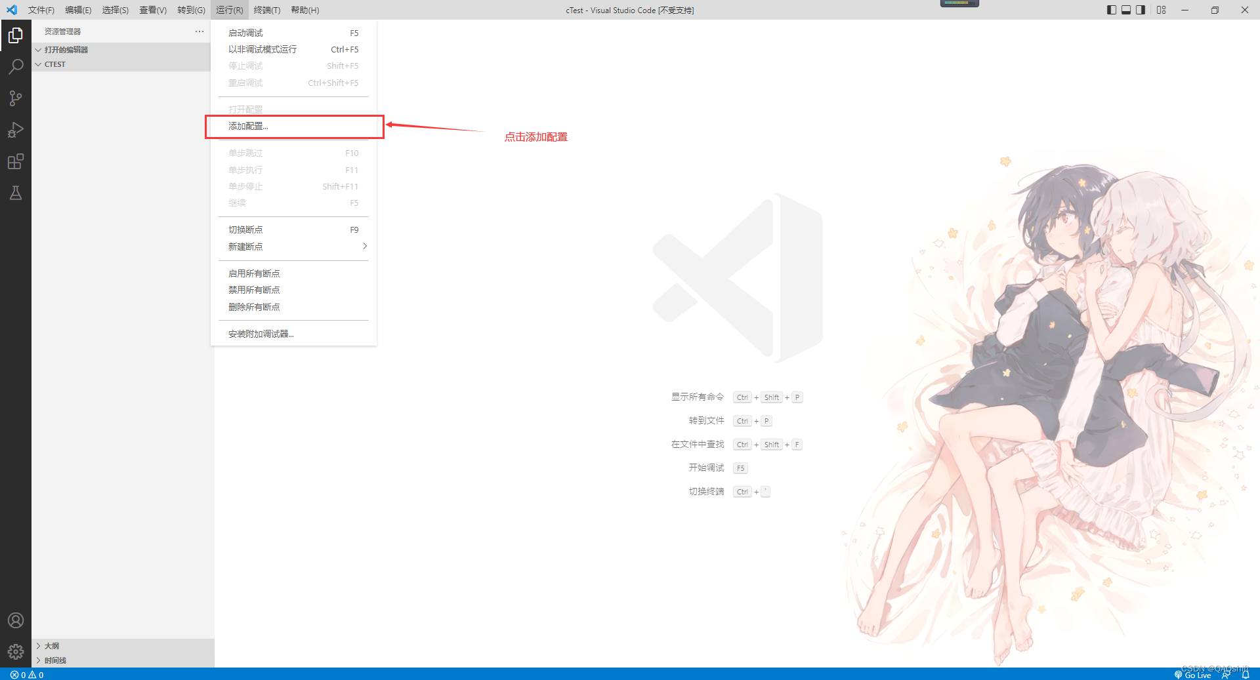The image size is (1260, 680).
Task: Open the 文件(F) menu
Action: tap(41, 10)
